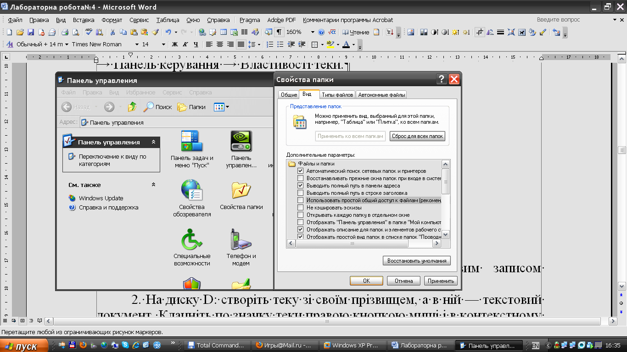Toggle the paragraph marks (¶) button
The image size is (627, 352).
pyautogui.click(x=279, y=32)
